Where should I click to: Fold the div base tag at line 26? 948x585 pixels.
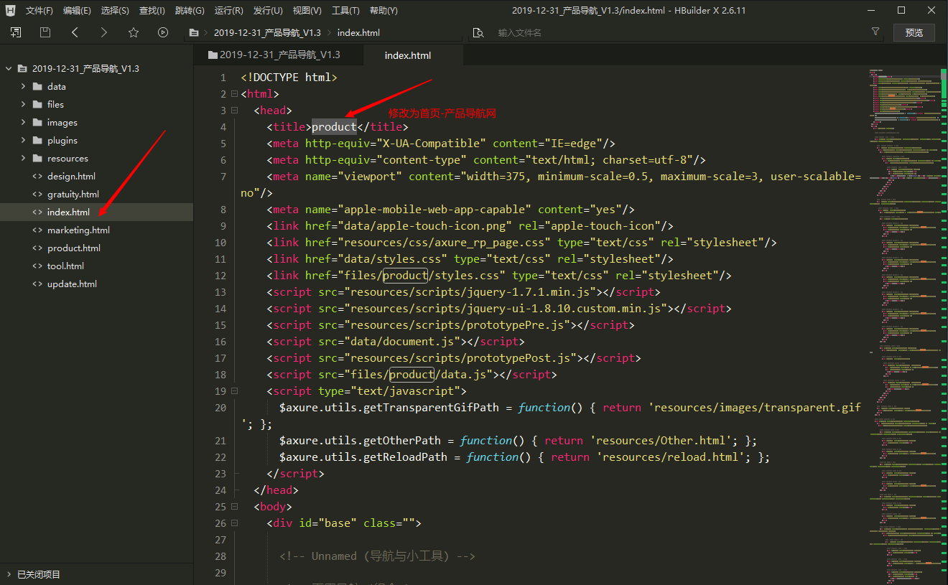click(234, 523)
